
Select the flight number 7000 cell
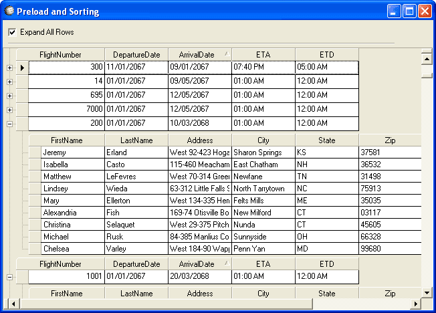pos(66,110)
